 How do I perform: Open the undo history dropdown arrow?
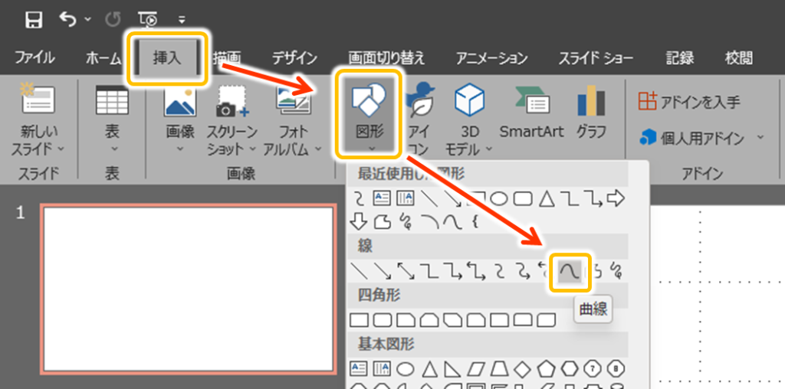coord(87,20)
